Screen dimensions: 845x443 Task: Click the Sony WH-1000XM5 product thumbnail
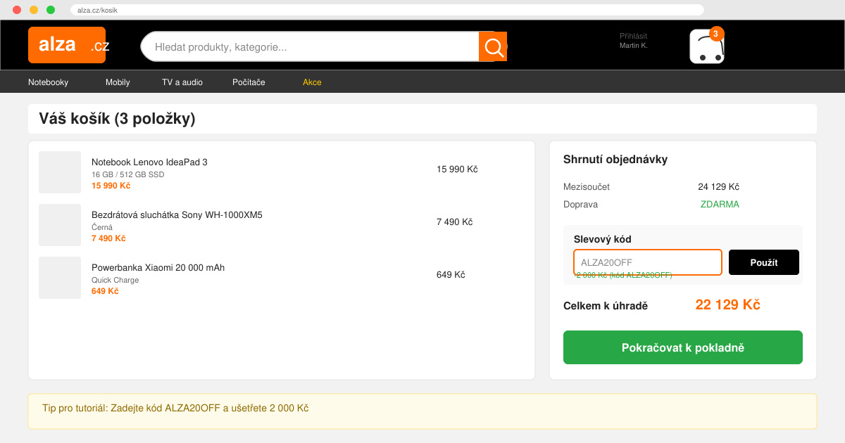(x=60, y=225)
